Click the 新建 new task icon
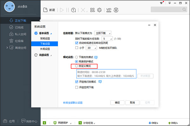This screenshot has height=126, width=190. pyautogui.click(x=45, y=10)
